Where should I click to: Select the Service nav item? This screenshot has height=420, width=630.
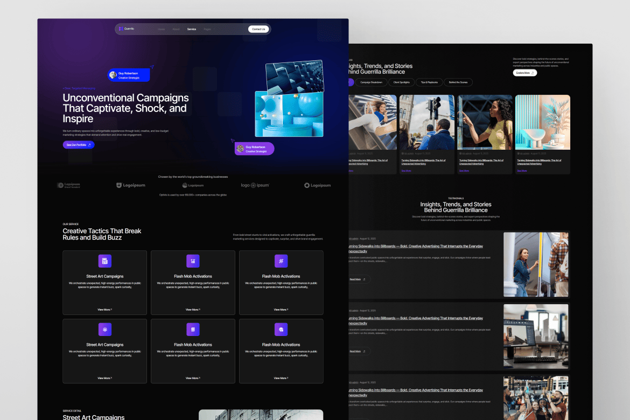(192, 29)
